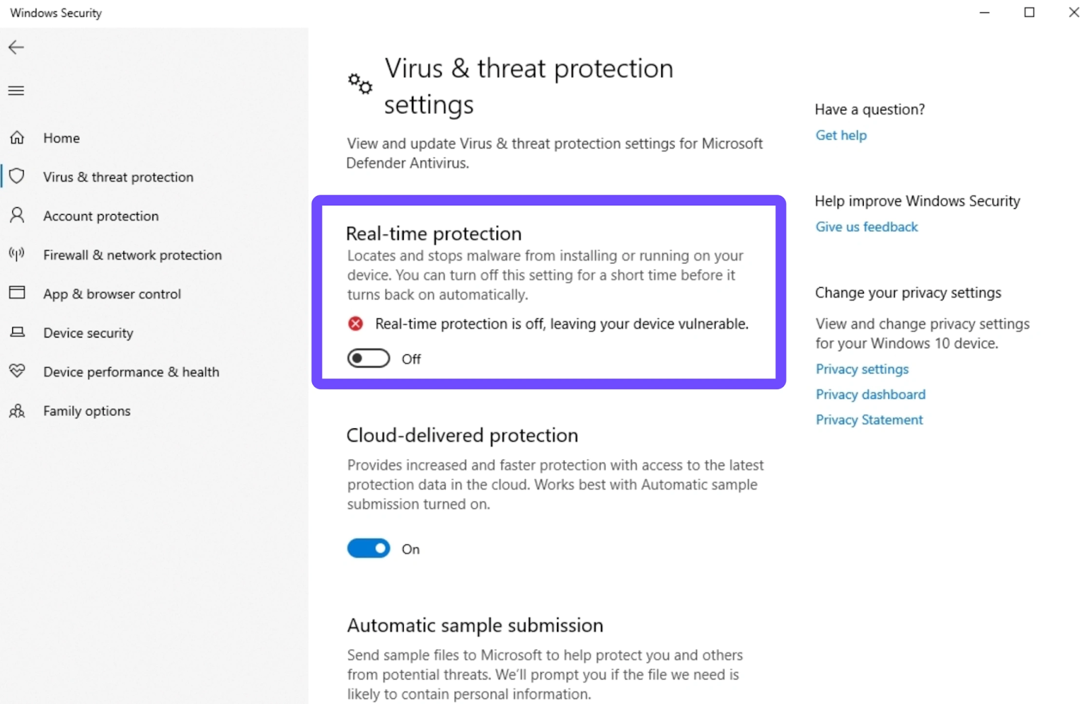Open the Get help link

pos(841,135)
